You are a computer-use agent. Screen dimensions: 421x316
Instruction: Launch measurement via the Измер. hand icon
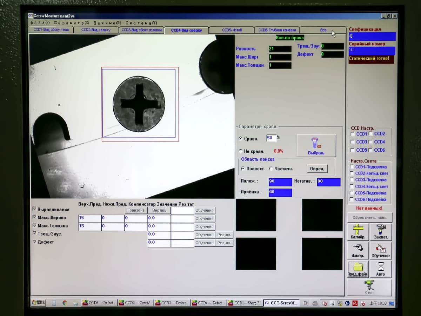tap(357, 250)
